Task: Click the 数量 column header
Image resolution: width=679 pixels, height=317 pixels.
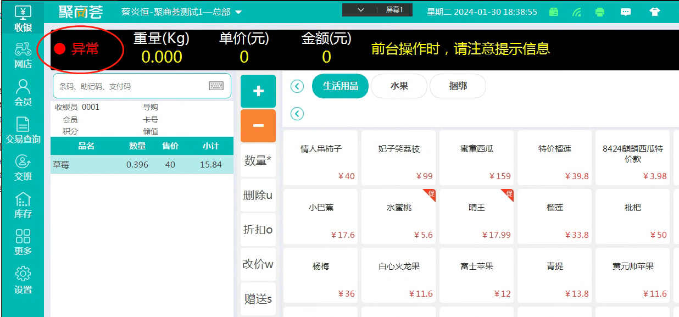Action: [x=137, y=146]
